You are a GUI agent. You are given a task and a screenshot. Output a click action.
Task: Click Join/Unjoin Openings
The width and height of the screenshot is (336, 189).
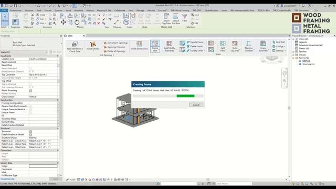coord(115,43)
